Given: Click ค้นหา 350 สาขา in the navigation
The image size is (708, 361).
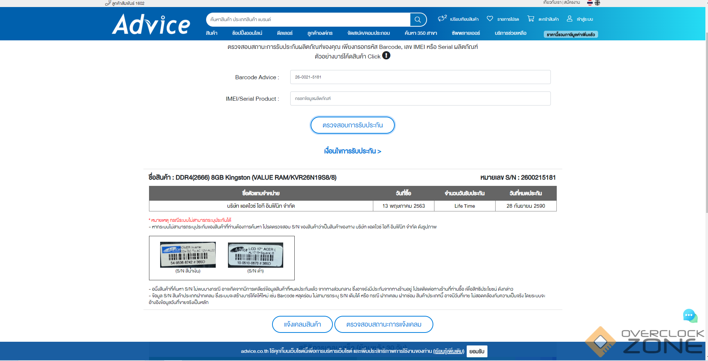Looking at the screenshot, I should tap(421, 33).
